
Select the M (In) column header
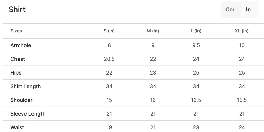(x=153, y=31)
